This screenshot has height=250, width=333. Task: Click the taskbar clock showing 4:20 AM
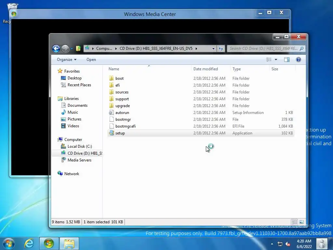[x=304, y=244]
